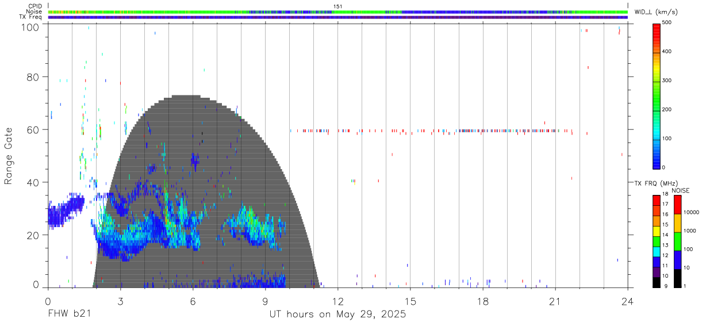The width and height of the screenshot is (706, 326).
Task: Click the red top segment of NOISE color bar
Action: click(677, 205)
